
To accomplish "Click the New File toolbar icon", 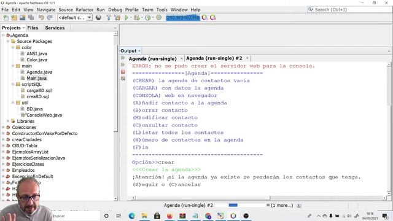I will [x=6, y=18].
